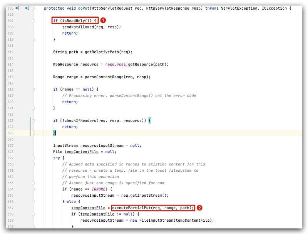Click line number 612 in the gutter
Screen dimensions: 308x234
point(10,52)
